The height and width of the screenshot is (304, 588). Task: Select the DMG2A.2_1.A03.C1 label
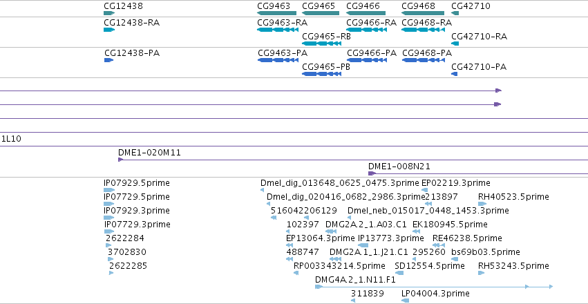366,224
